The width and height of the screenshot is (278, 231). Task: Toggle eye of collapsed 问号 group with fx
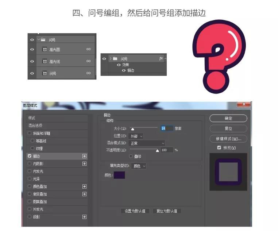click(104, 59)
